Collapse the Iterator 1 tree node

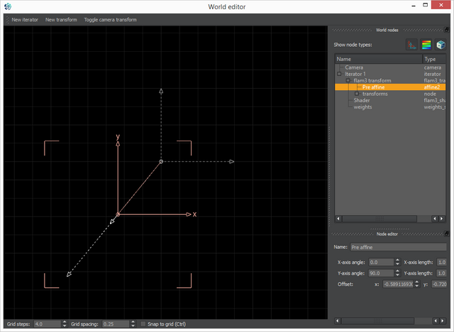(x=339, y=74)
